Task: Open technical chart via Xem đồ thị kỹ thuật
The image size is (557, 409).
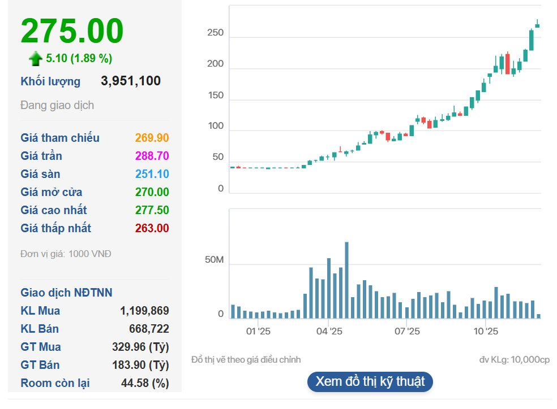Action: [370, 381]
